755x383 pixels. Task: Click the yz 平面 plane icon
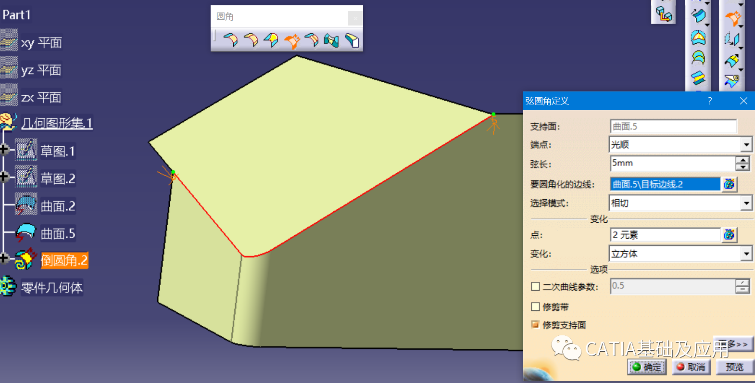9,68
